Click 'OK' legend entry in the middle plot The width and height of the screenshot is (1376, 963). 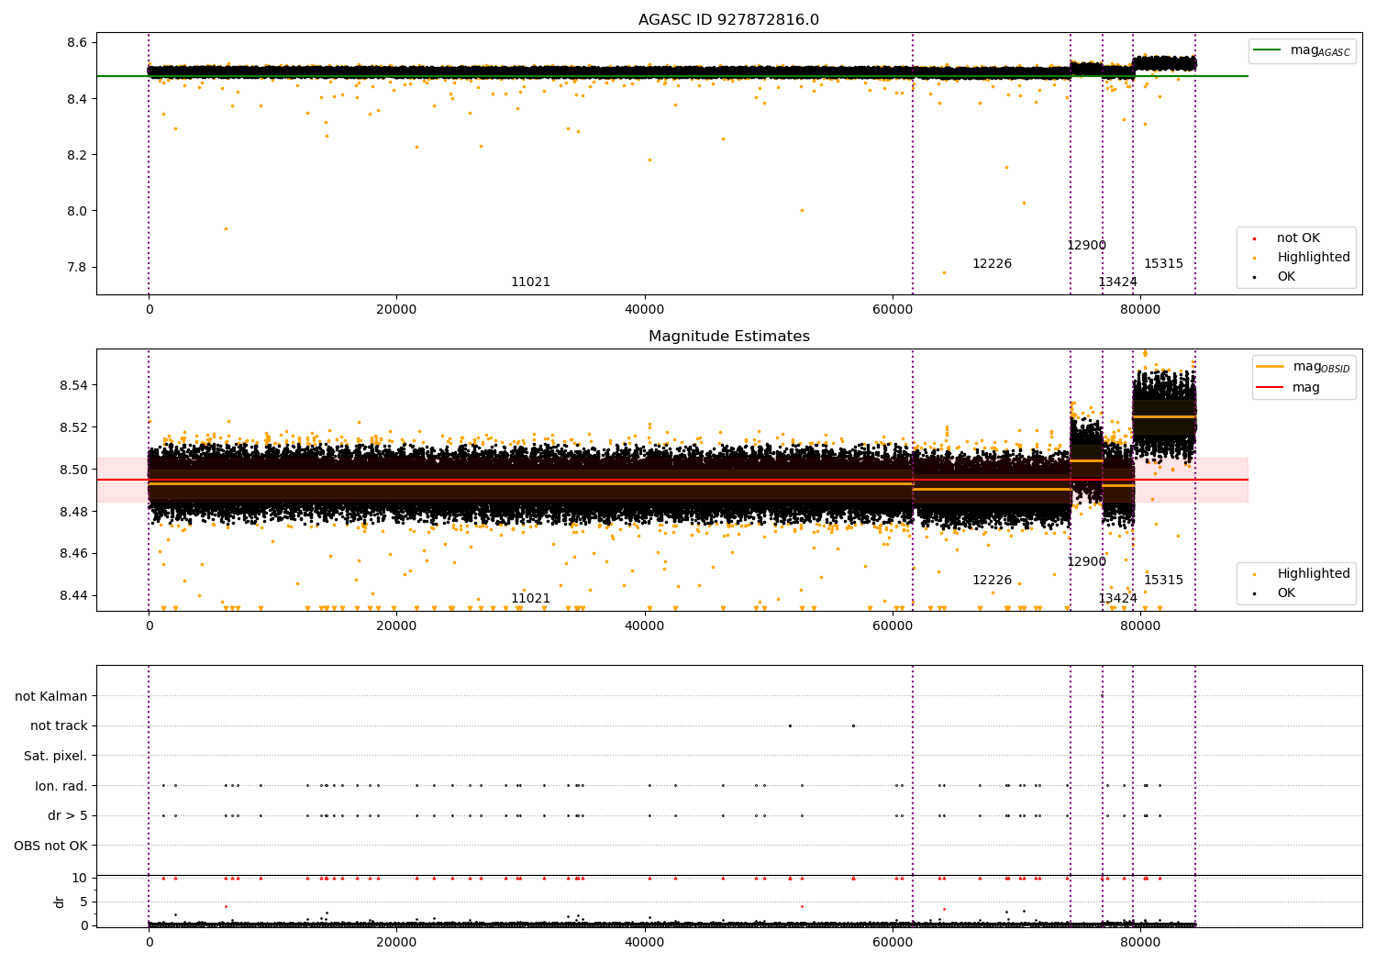pyautogui.click(x=1286, y=593)
